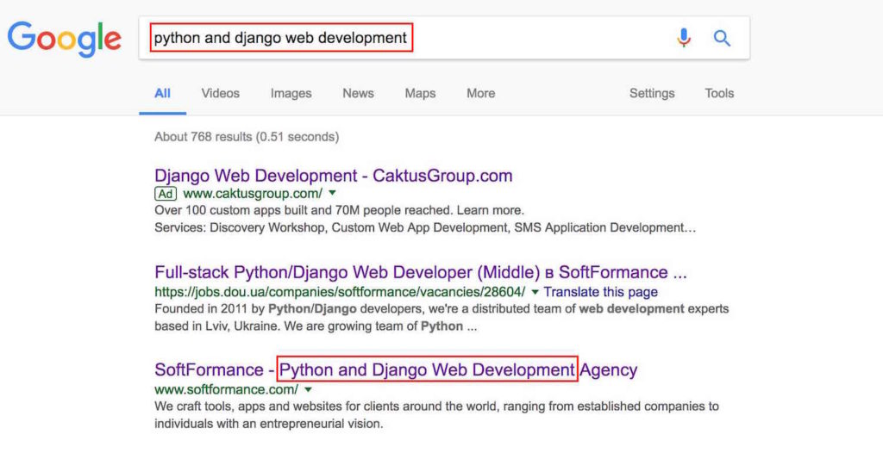Open search Settings
Viewport: 883px width, 453px height.
point(652,93)
